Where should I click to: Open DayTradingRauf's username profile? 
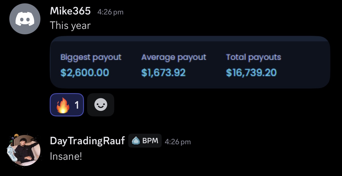(87, 141)
